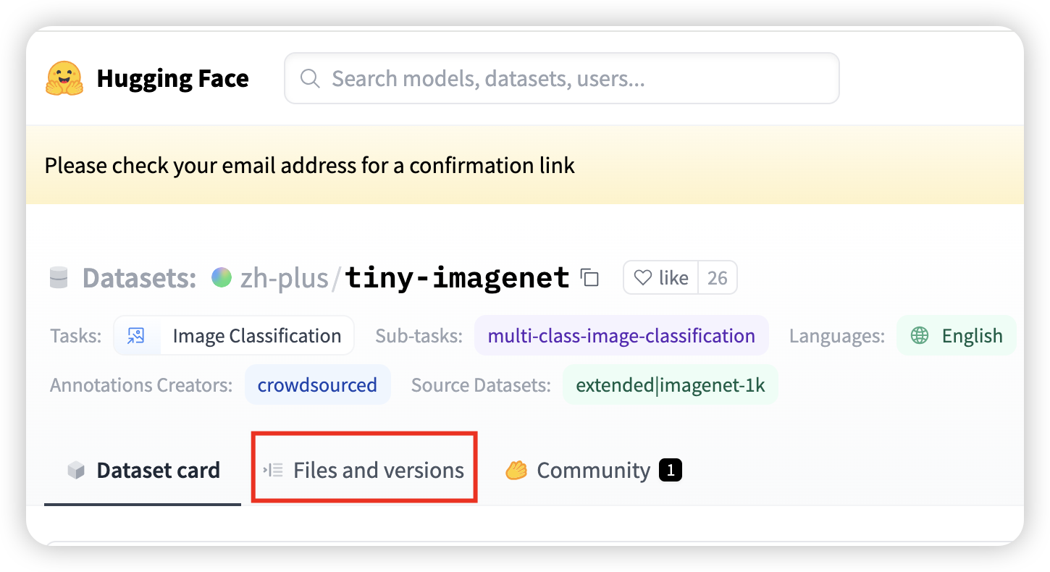Like the tiny-imagenet dataset

661,277
